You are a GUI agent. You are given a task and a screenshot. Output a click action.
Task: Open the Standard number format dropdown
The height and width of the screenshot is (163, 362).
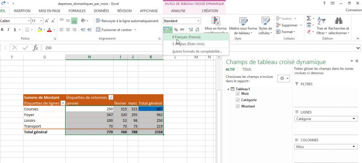click(198, 21)
